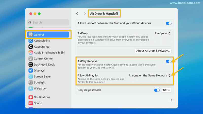Screen dimensions: 203x114
Task: Click the AirPlay Receiver label
Action: tap(88, 61)
